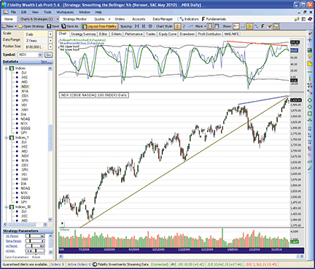Click the first Spacing icon
Image resolution: width=315 pixels, height=269 pixels.
click(137, 26)
